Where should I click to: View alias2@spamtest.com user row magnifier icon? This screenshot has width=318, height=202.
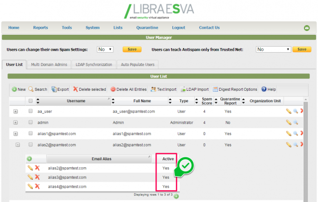coord(296,144)
